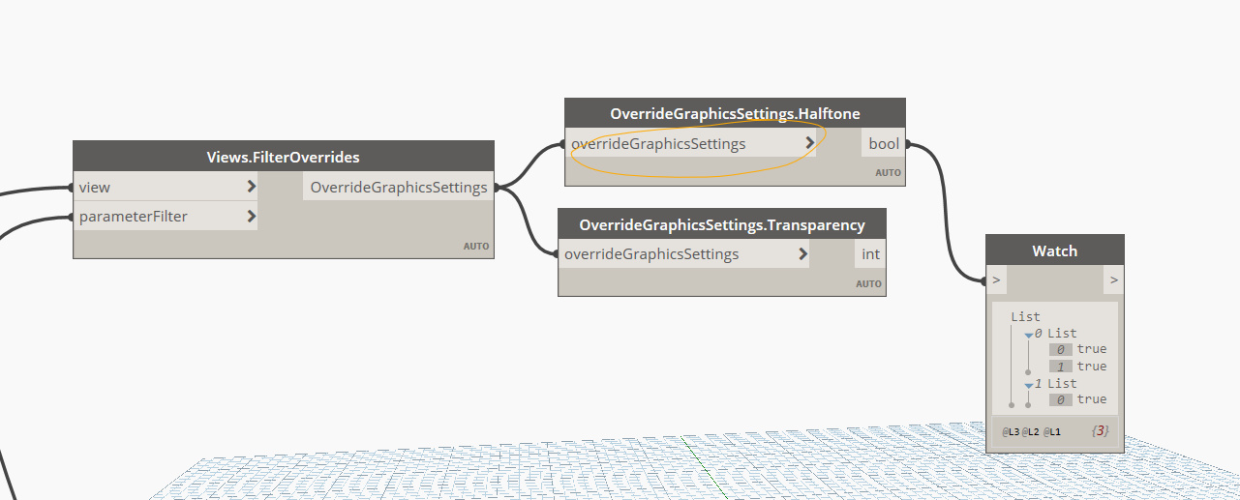This screenshot has height=500, width=1240.
Task: Click the bool output port
Action: point(883,143)
